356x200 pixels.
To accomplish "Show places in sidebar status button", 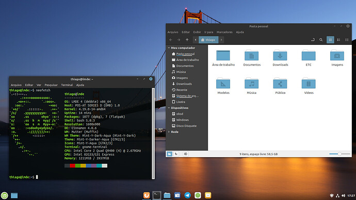I will [169, 154].
